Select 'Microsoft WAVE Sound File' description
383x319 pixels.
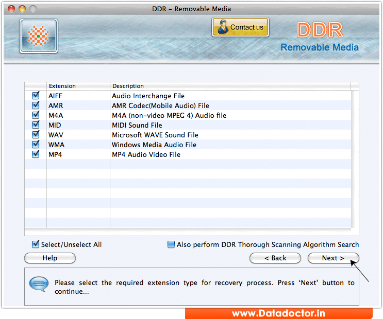155,135
